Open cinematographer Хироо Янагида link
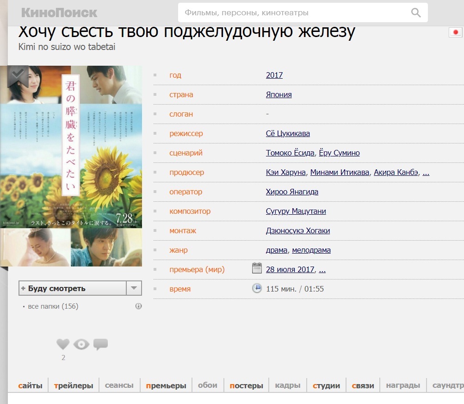Image resolution: width=464 pixels, height=404 pixels. point(292,192)
